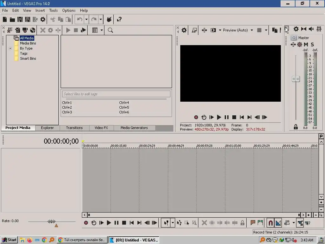This screenshot has height=244, width=325.
Task: Open the Redo history dropdown arrow
Action: (101, 19)
